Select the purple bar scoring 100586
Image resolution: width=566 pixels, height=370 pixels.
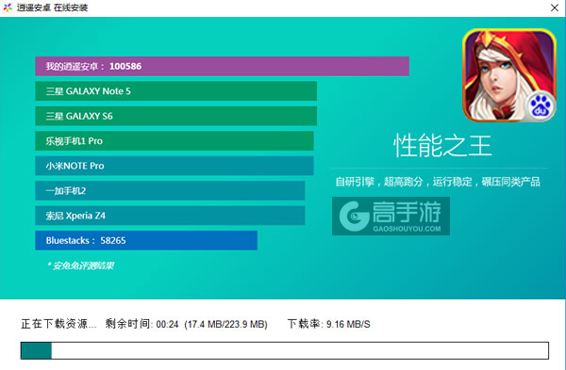coord(222,66)
